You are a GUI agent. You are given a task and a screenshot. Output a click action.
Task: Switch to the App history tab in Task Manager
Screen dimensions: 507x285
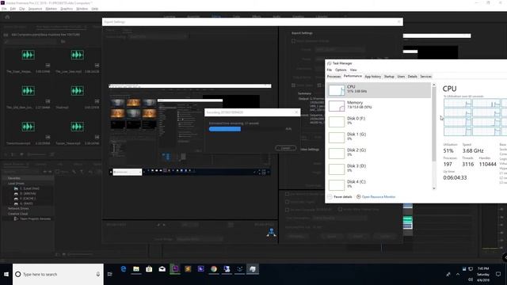click(373, 77)
